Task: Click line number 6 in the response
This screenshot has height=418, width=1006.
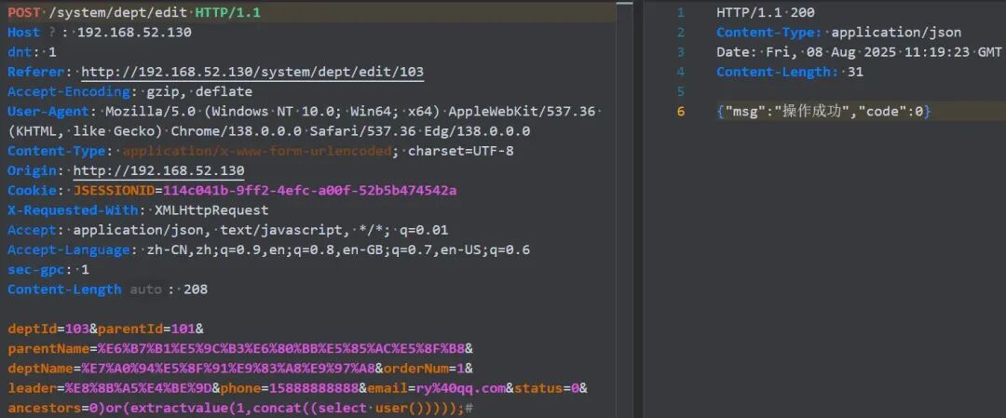Action: point(680,112)
